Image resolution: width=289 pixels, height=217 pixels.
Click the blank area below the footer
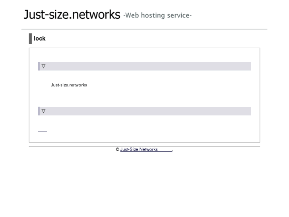pyautogui.click(x=144, y=183)
